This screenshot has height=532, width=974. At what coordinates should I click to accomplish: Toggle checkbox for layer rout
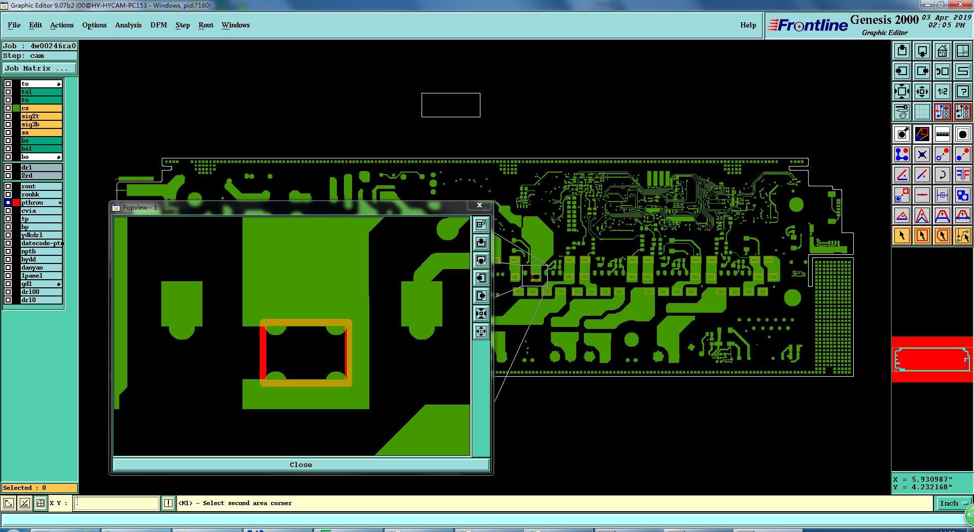(x=8, y=186)
